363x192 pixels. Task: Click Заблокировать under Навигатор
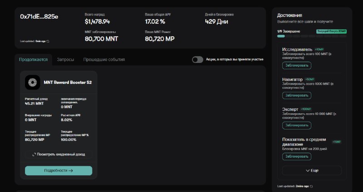[297, 96]
